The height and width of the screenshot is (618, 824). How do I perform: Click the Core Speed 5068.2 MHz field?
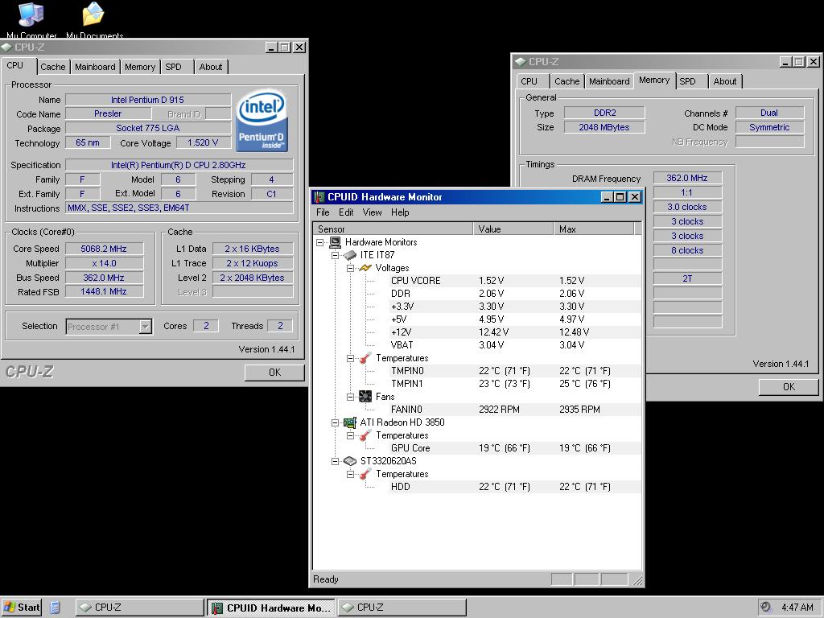[x=104, y=249]
